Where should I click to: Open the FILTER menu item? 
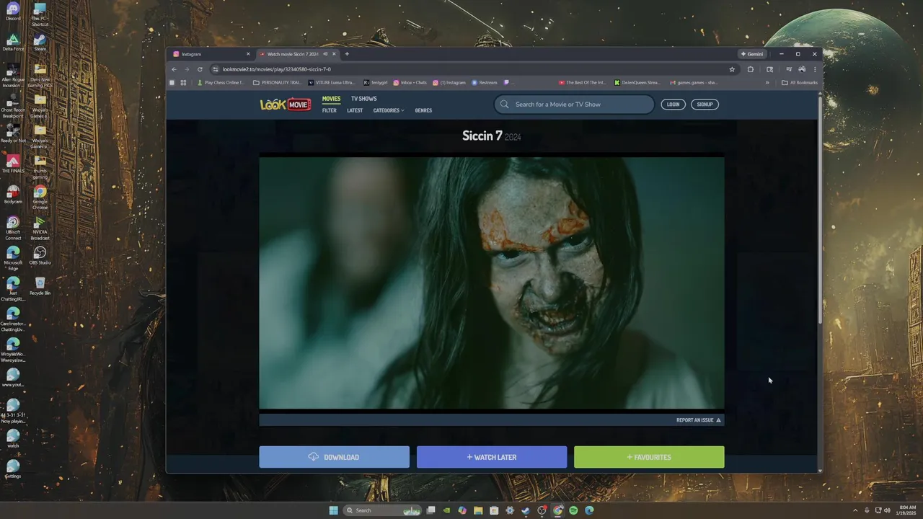(330, 110)
